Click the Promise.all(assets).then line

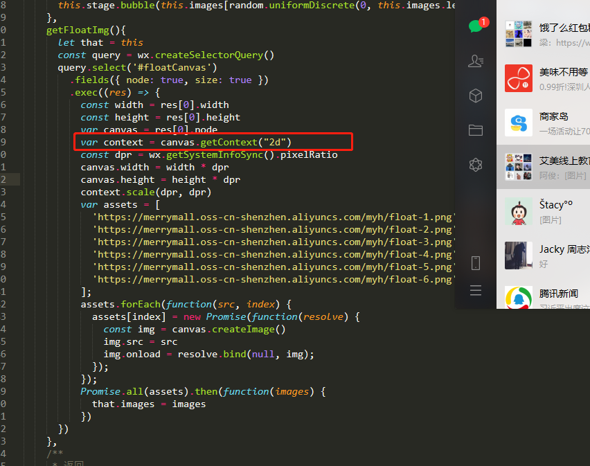pos(203,391)
